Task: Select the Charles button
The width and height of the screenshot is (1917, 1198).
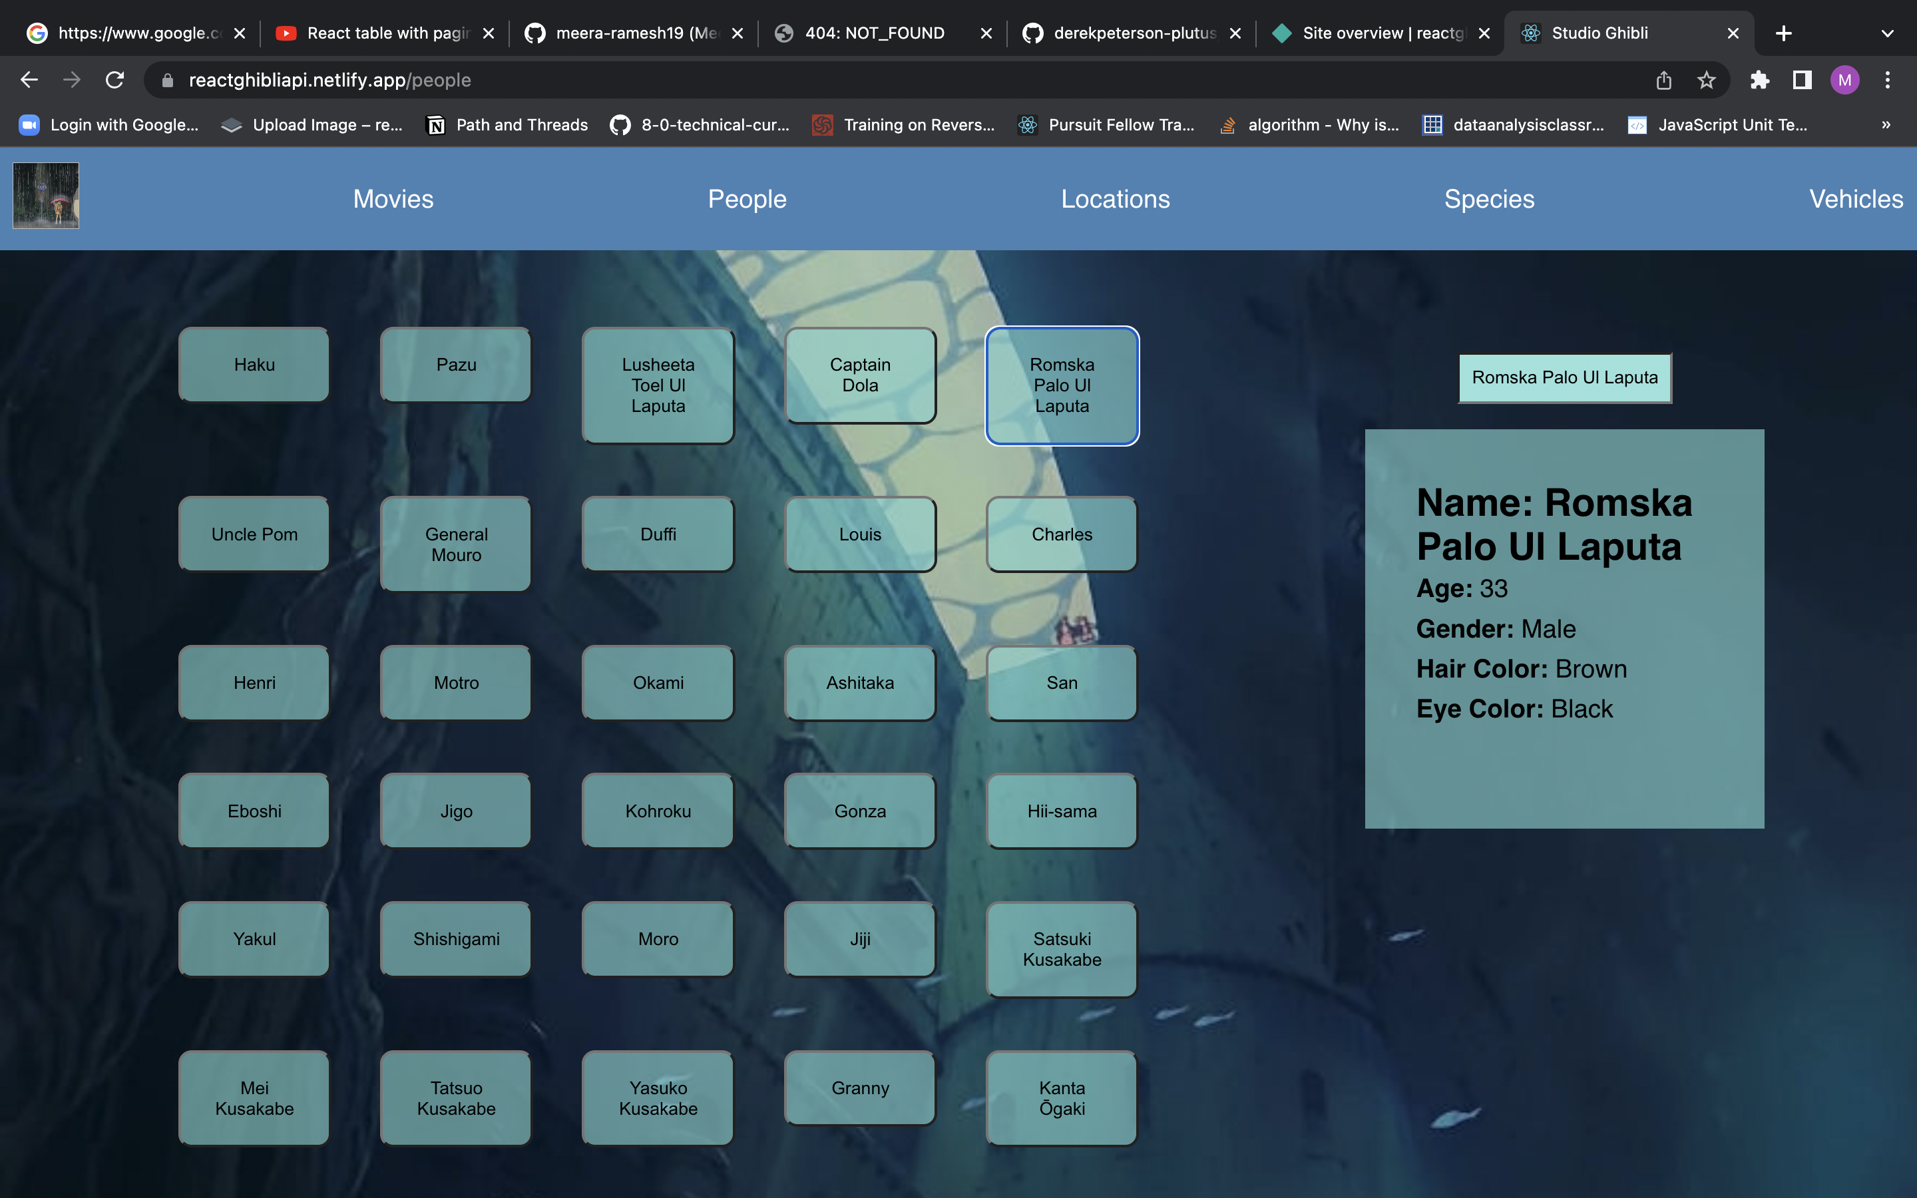Action: pos(1062,534)
